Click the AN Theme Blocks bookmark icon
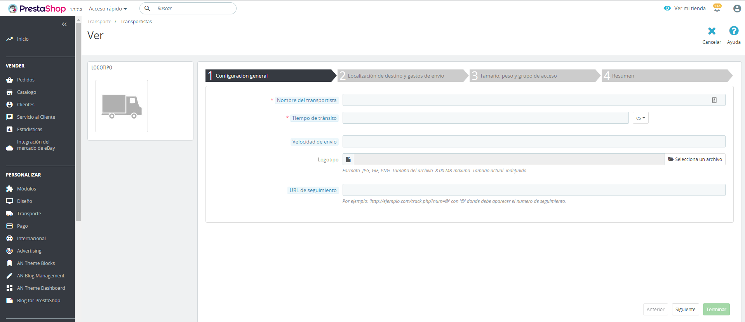745x322 pixels. pyautogui.click(x=10, y=263)
